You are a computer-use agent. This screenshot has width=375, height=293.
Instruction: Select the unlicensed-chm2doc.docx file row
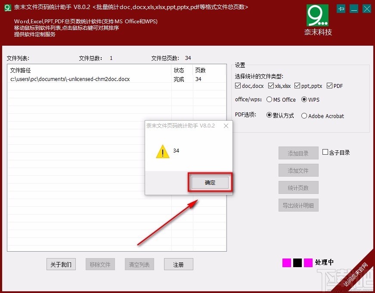[x=117, y=79]
